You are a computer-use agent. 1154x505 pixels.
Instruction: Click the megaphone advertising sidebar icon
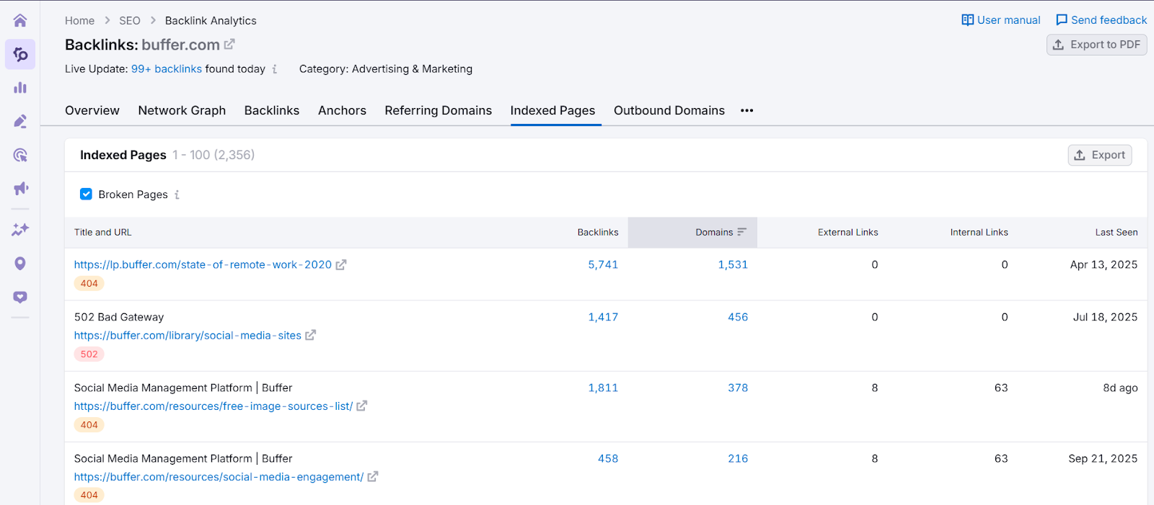click(x=20, y=189)
